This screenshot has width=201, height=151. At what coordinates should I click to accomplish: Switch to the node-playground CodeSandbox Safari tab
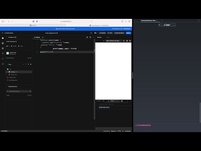(x=99, y=25)
